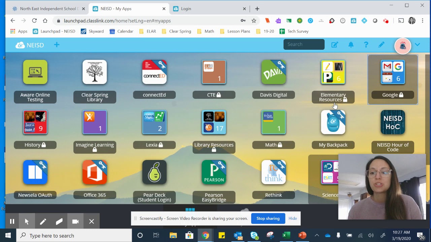
Task: Open the Math bookmarks folder
Action: click(205, 31)
